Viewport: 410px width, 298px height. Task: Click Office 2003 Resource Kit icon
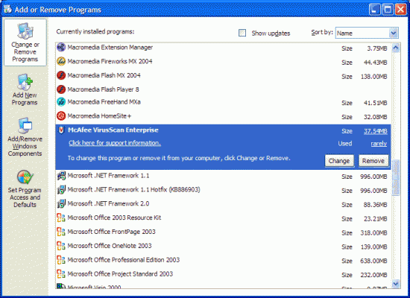(x=61, y=218)
